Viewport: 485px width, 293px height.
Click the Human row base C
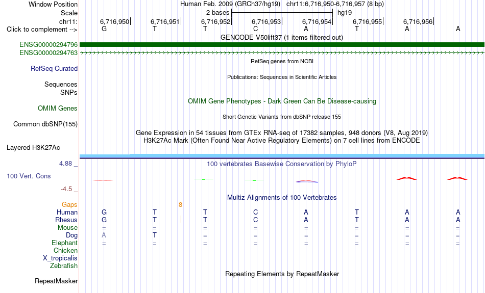pyautogui.click(x=255, y=212)
